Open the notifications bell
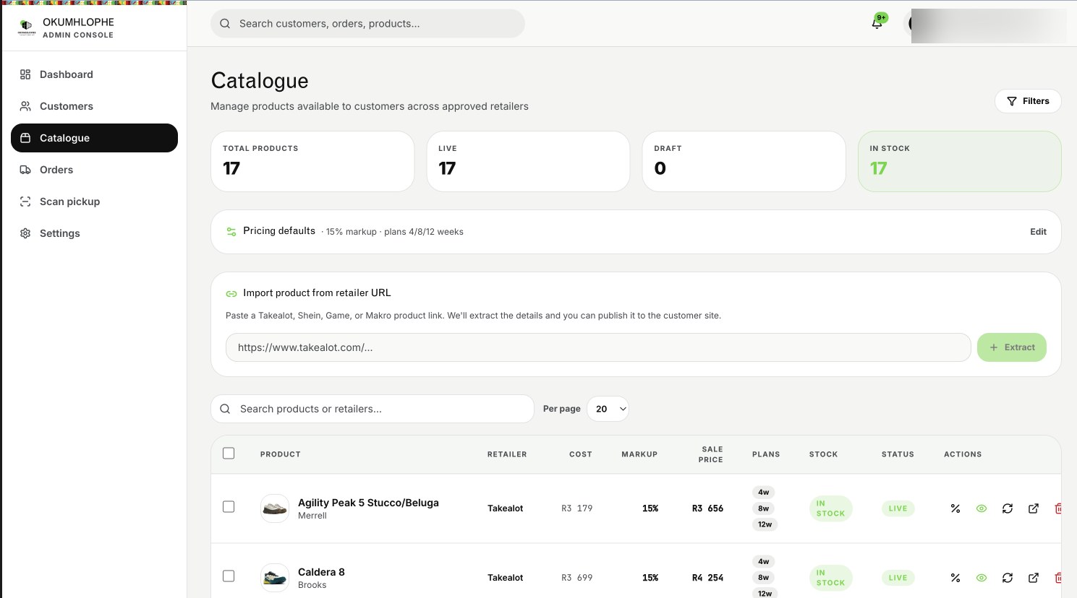This screenshot has width=1077, height=598. pyautogui.click(x=877, y=23)
